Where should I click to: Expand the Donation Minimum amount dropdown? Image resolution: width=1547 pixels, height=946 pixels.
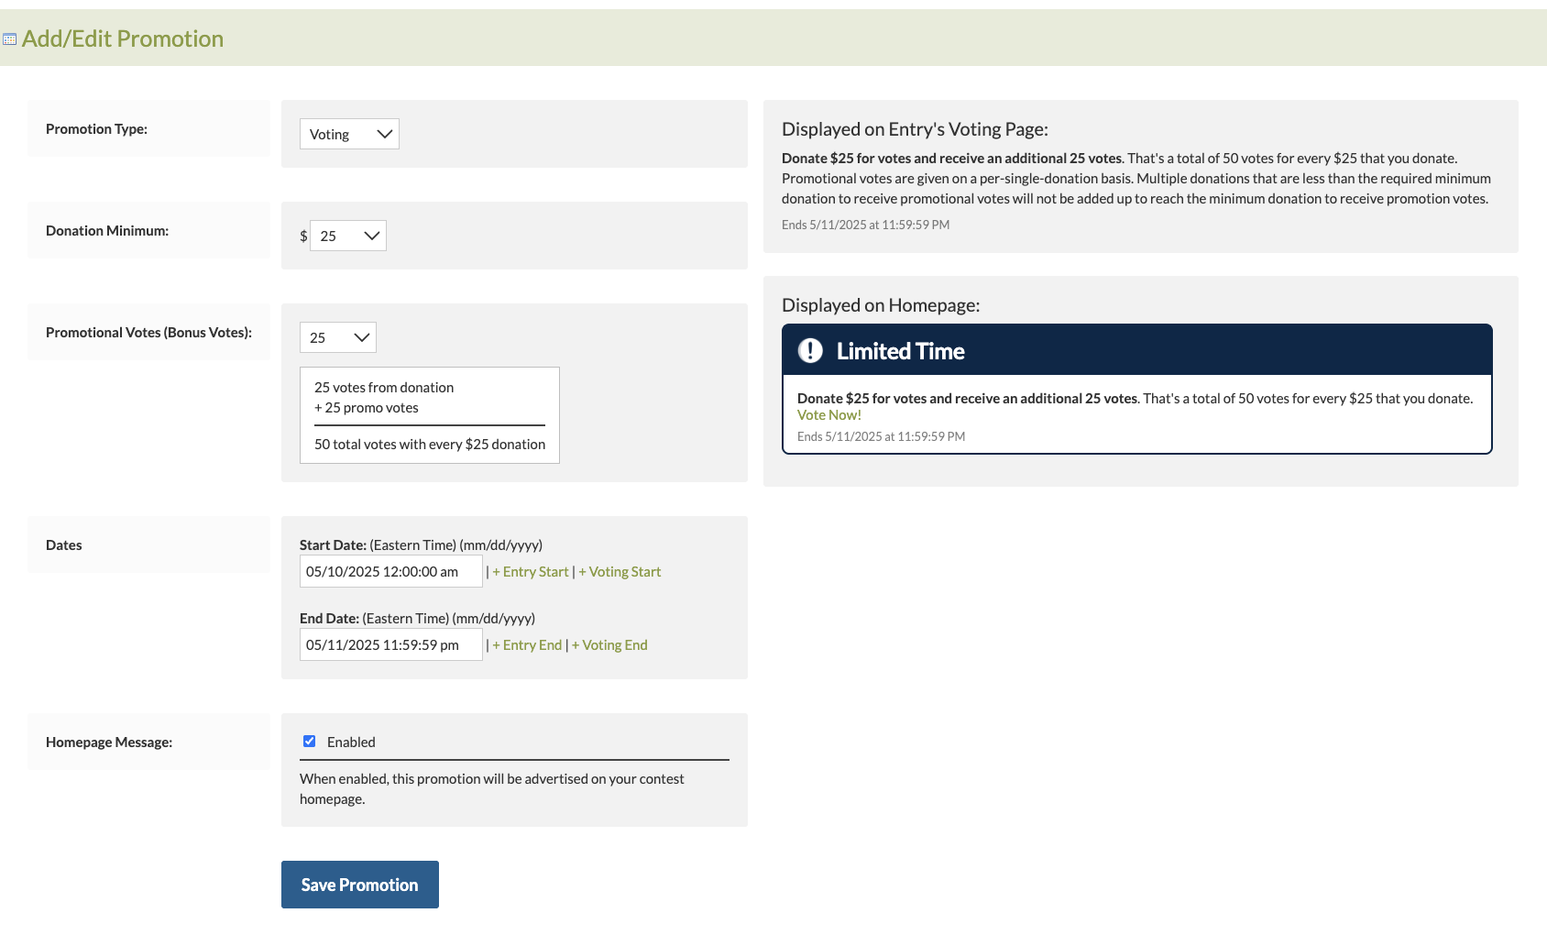tap(348, 236)
